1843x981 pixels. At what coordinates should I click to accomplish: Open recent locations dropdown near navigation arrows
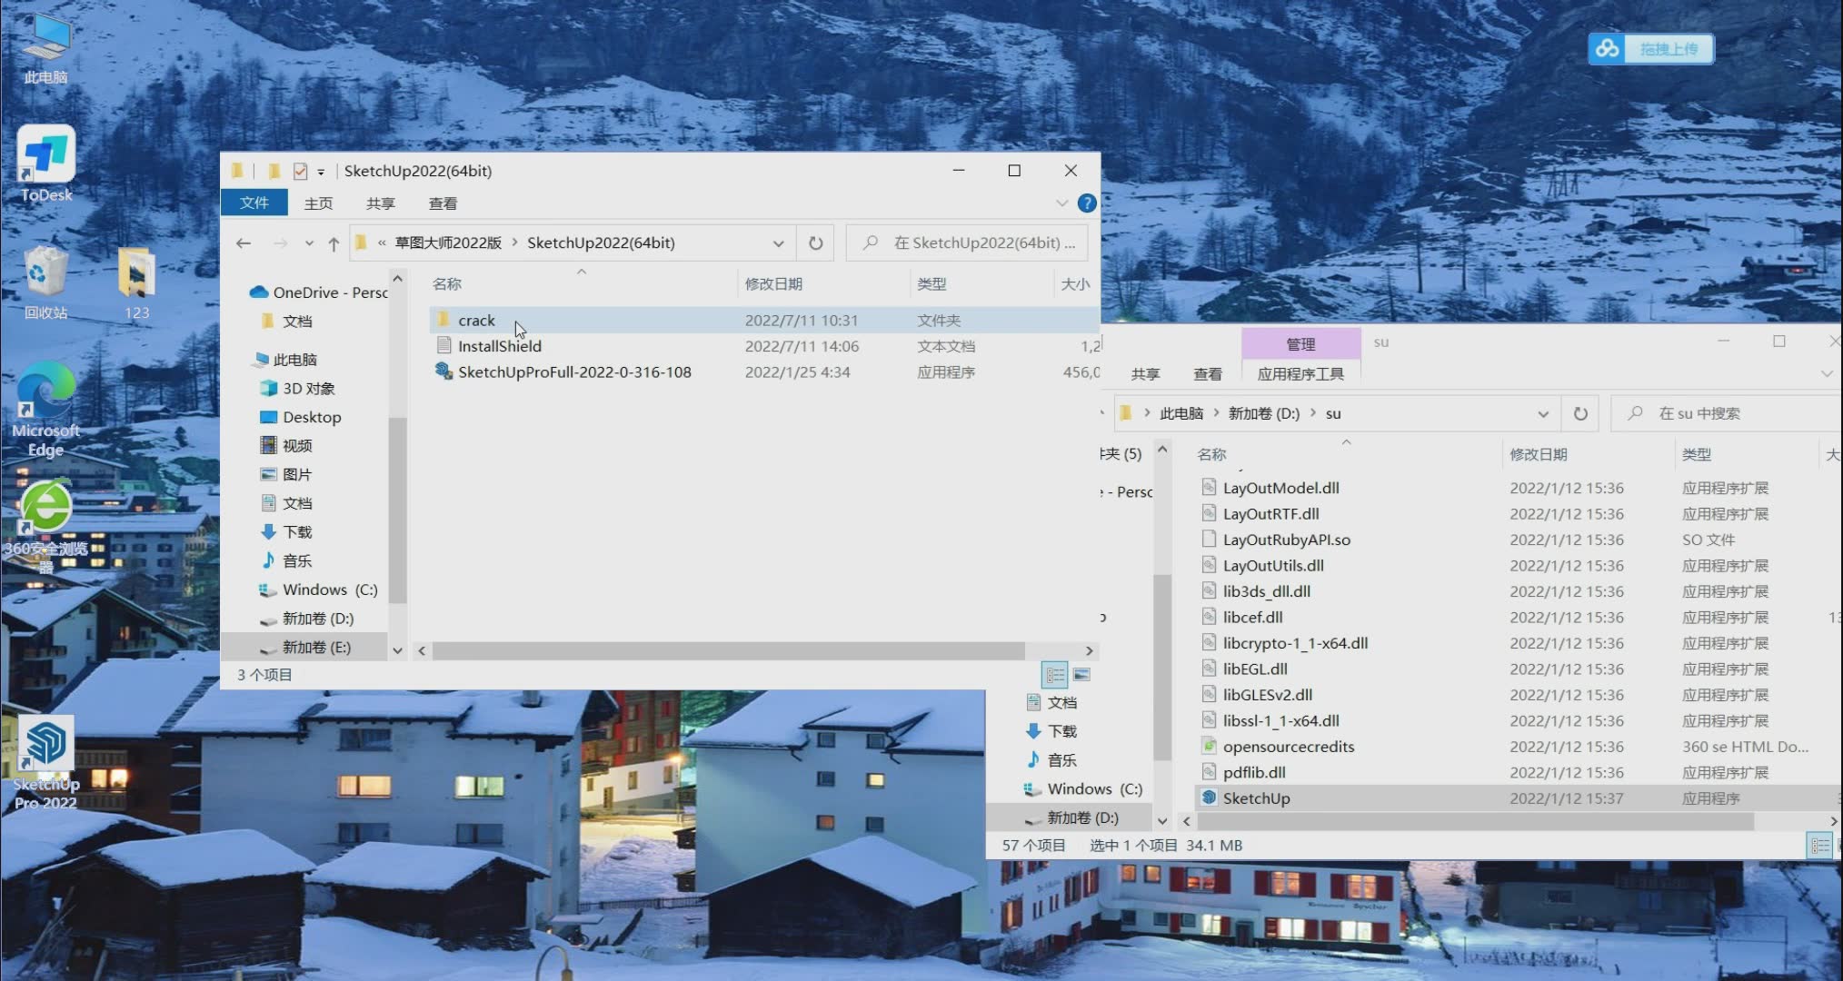[309, 243]
